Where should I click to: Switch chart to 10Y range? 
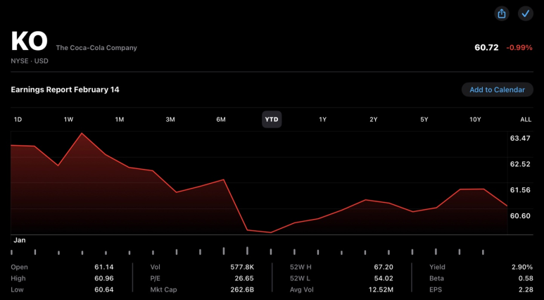tap(475, 120)
